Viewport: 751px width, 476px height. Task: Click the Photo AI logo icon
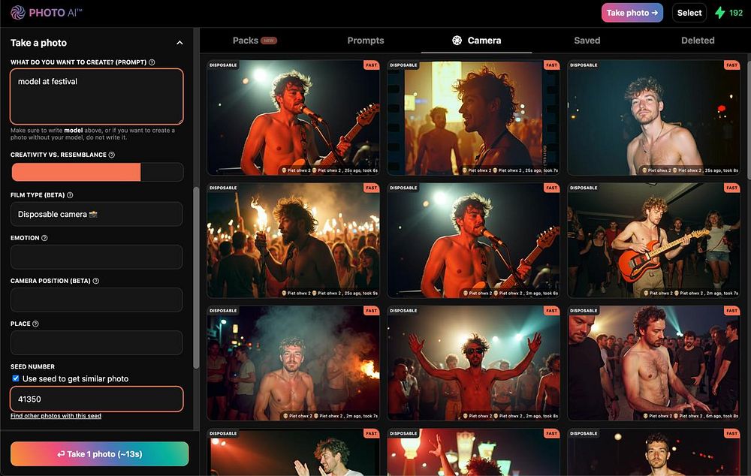[x=18, y=13]
